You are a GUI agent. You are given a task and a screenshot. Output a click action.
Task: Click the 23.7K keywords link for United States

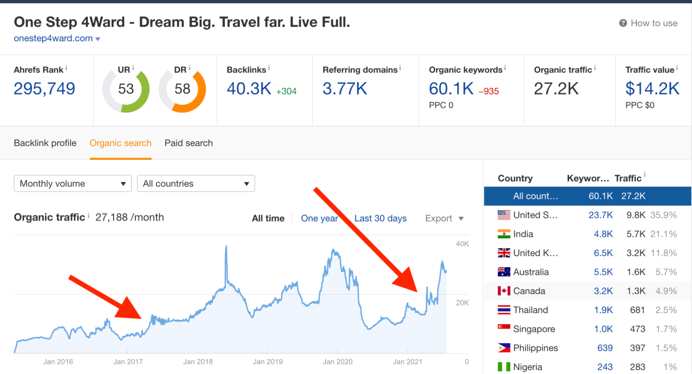coord(601,215)
